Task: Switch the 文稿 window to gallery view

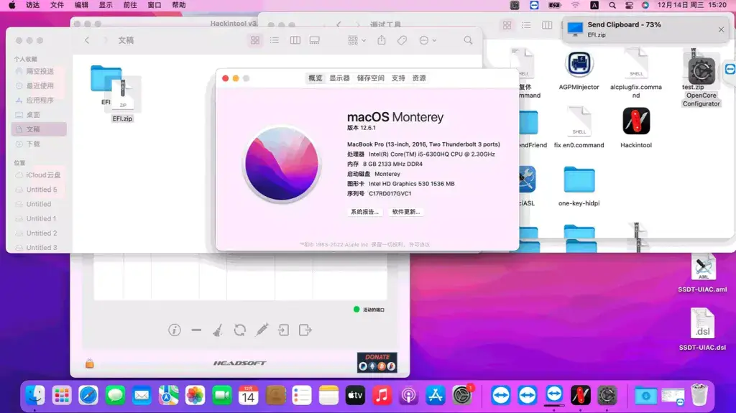Action: [315, 40]
